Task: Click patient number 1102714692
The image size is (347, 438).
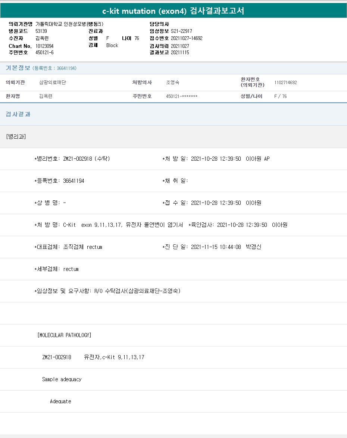Action: (286, 82)
